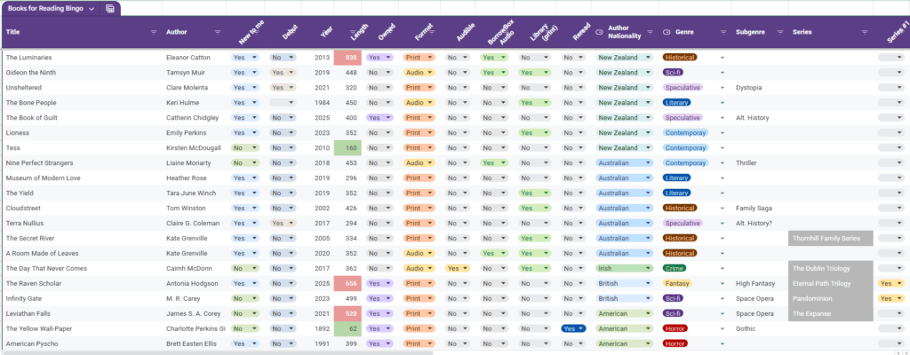The image size is (910, 355).
Task: Click the highlighted 838 length cell
Action: 347,57
